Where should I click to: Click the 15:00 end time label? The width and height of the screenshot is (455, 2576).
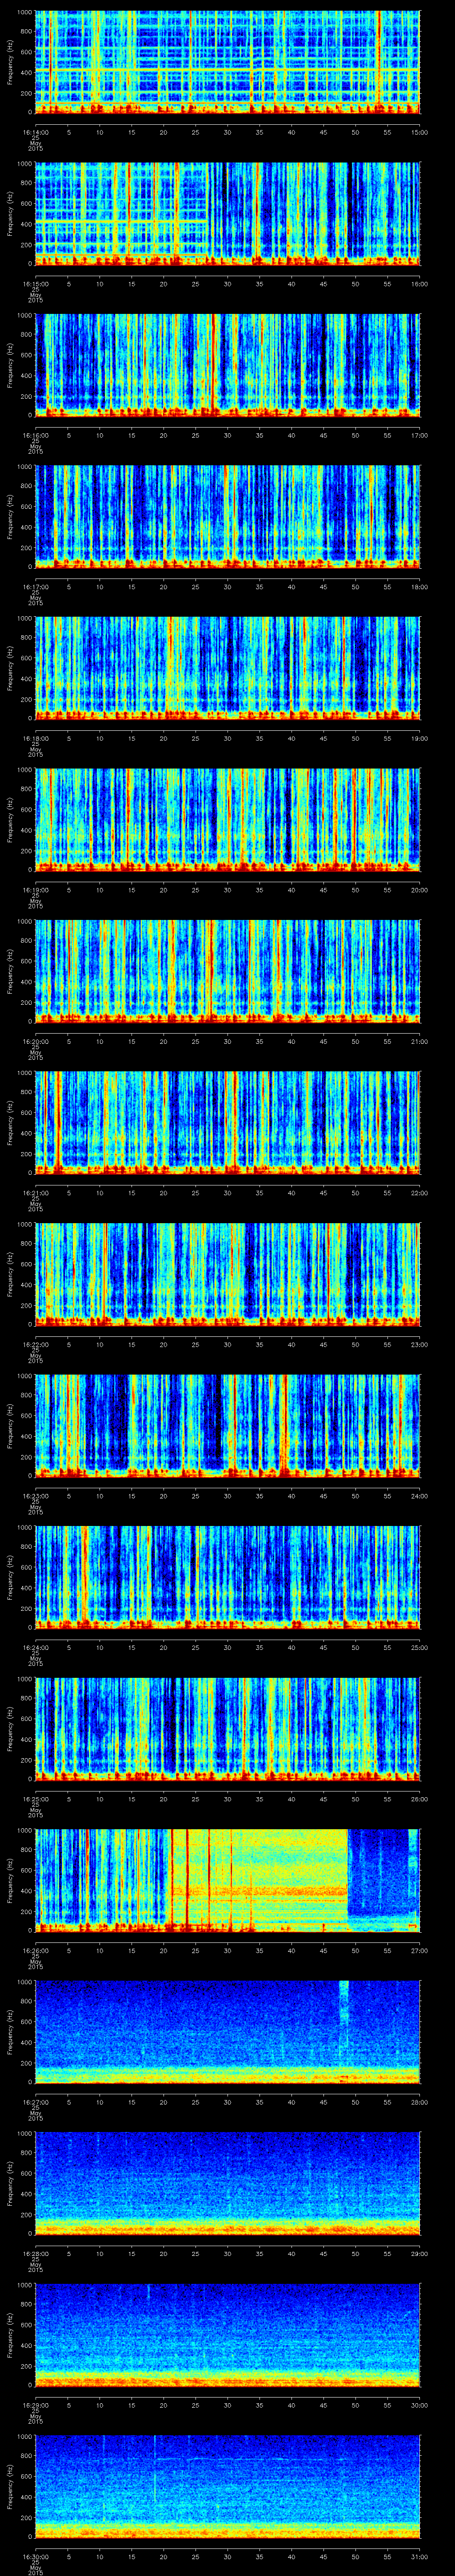419,132
